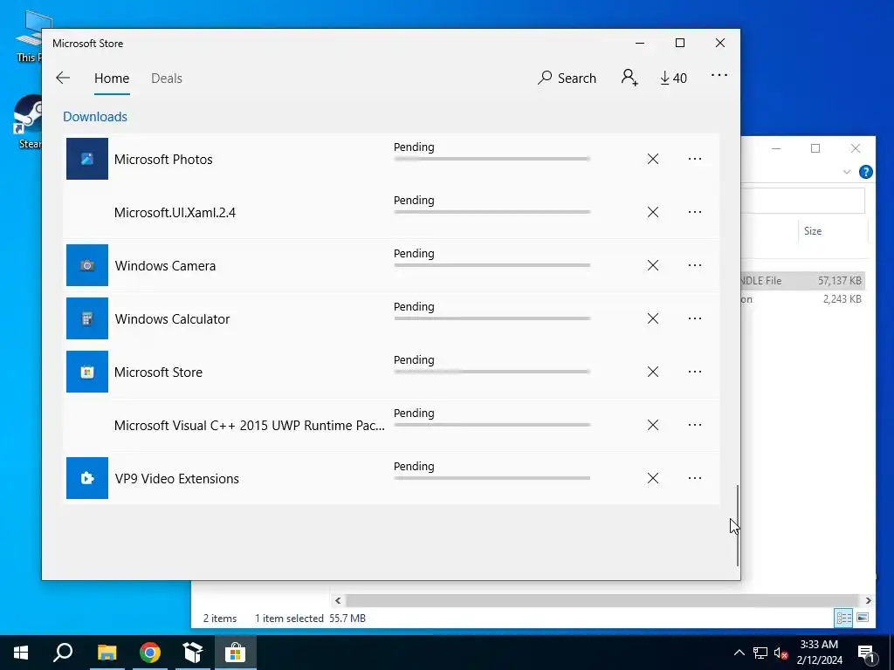Cancel the Microsoft Store download
The image size is (894, 670).
653,372
